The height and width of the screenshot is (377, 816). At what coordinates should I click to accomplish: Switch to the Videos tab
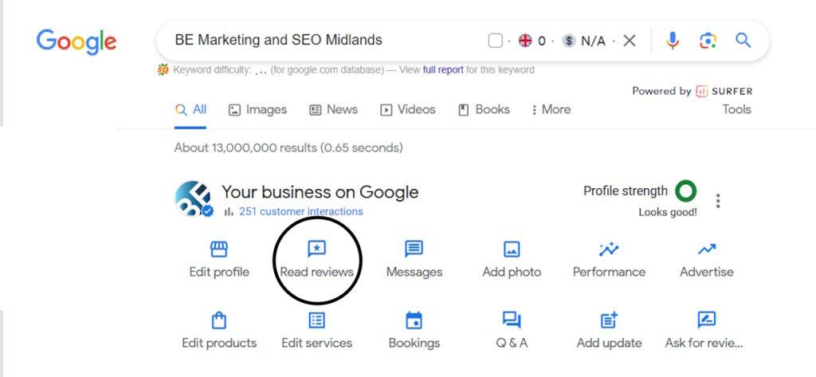(407, 110)
